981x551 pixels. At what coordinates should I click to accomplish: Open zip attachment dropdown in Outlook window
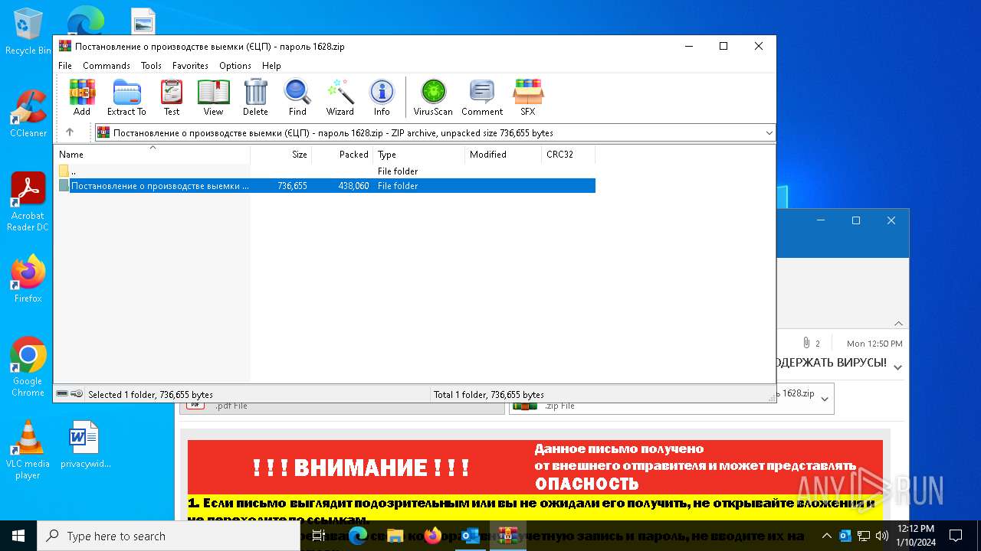(825, 399)
